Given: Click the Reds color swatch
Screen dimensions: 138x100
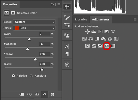Looking at the screenshot, I should coord(17,28).
